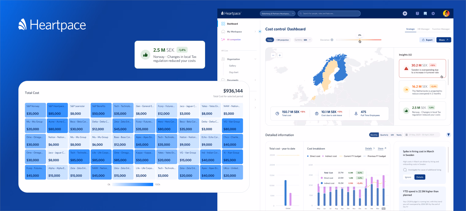Click the Organization people icon in the sidebar
This screenshot has height=211, width=466.
click(223, 59)
